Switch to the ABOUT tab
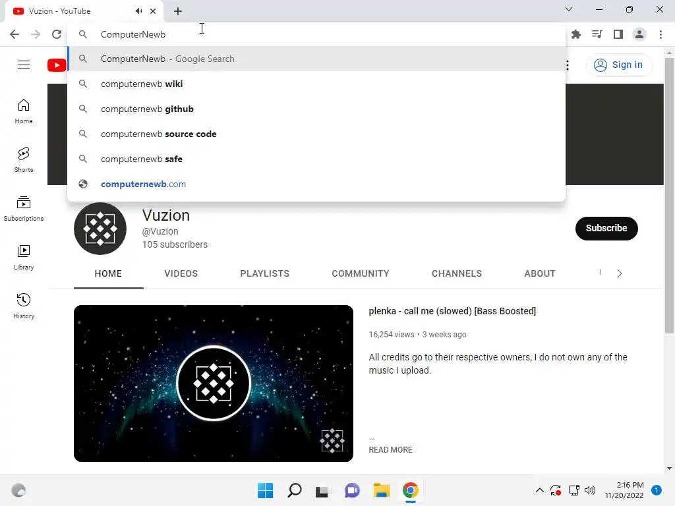 tap(540, 273)
